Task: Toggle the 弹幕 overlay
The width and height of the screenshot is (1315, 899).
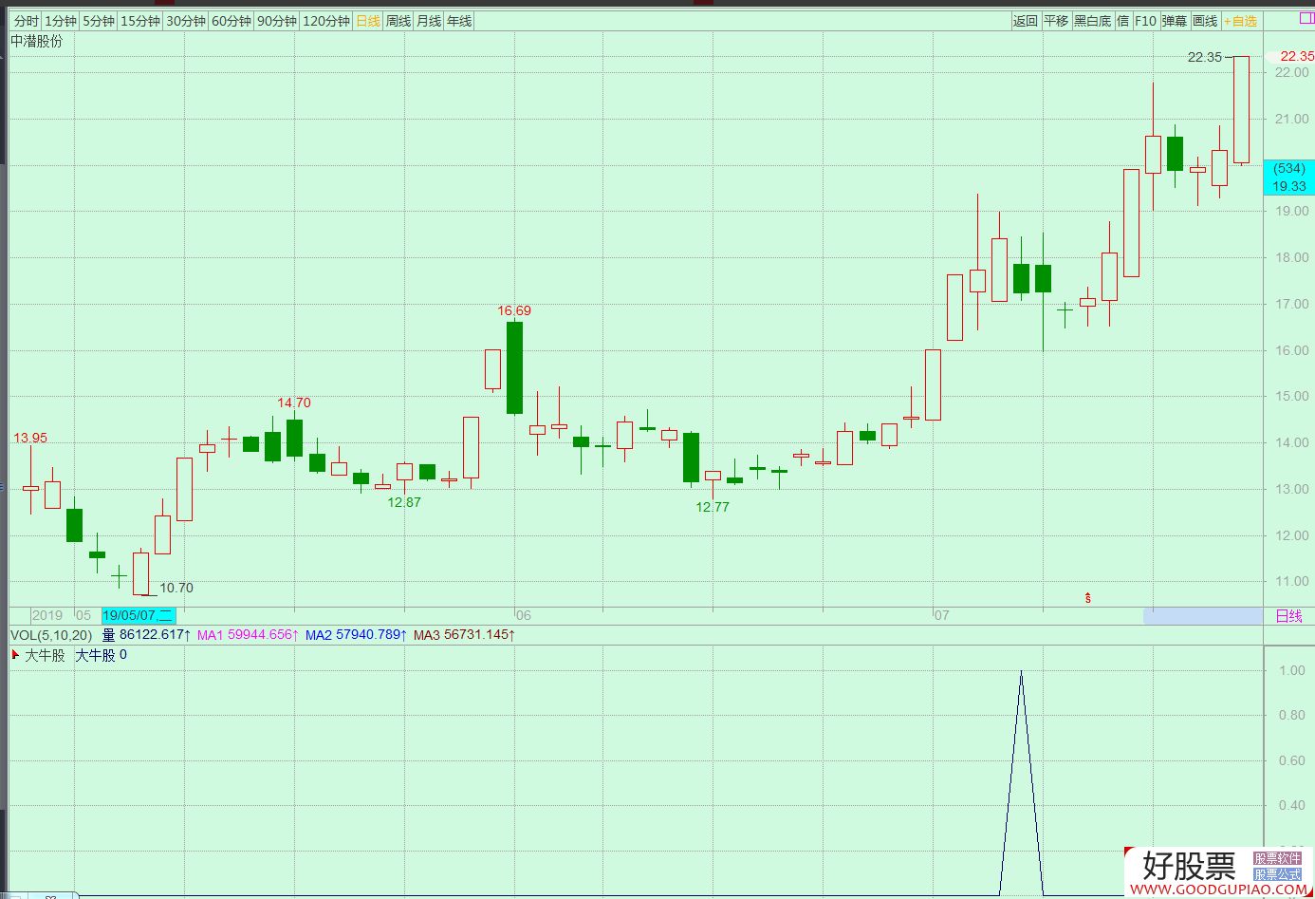Action: click(x=1175, y=21)
